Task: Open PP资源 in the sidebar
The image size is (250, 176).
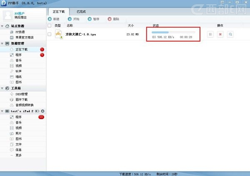Action: click(20, 32)
